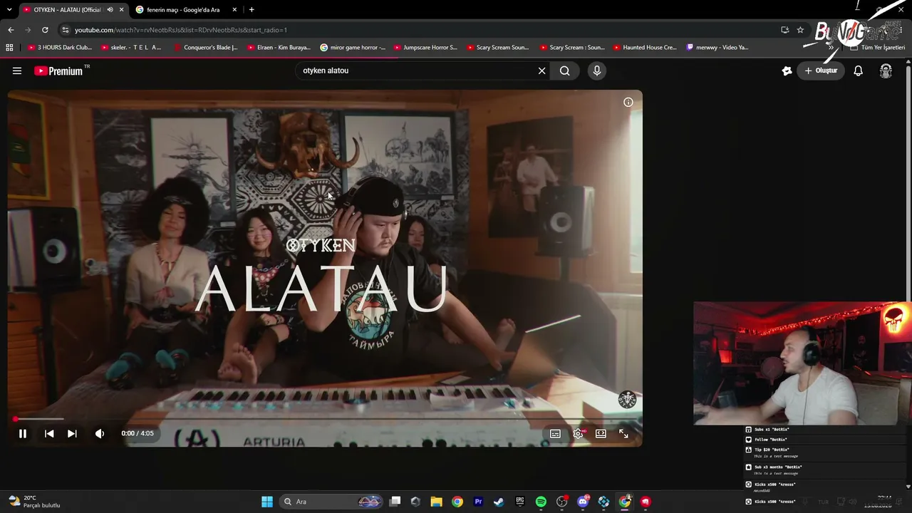Switch to theater mode
912x513 pixels.
click(x=601, y=433)
